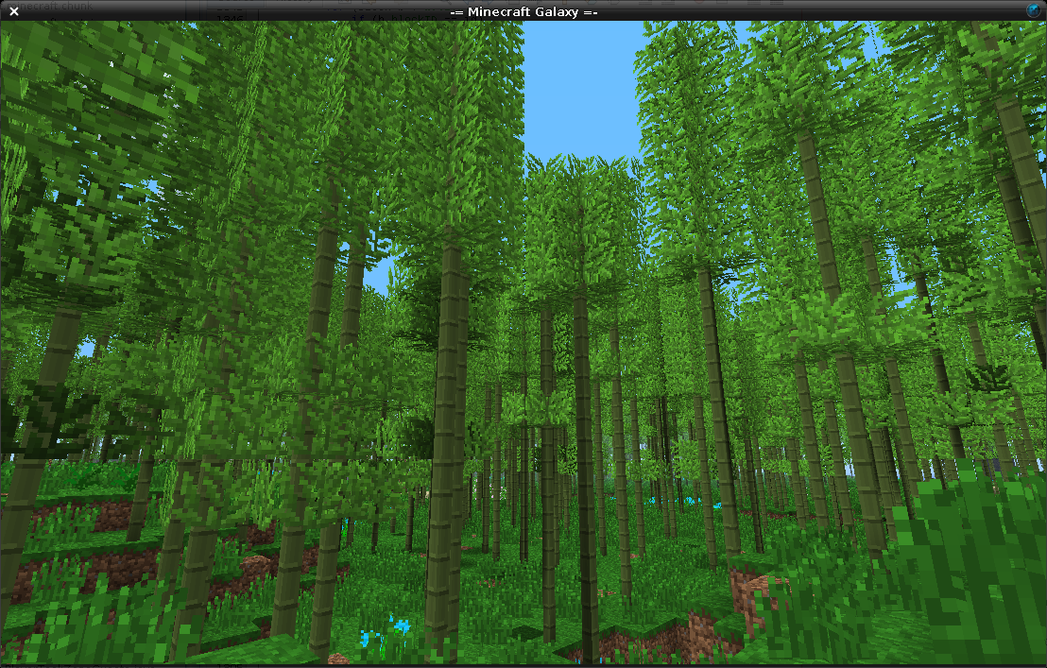Close the Minecraft Galaxy window
This screenshot has width=1047, height=668.
tap(13, 11)
